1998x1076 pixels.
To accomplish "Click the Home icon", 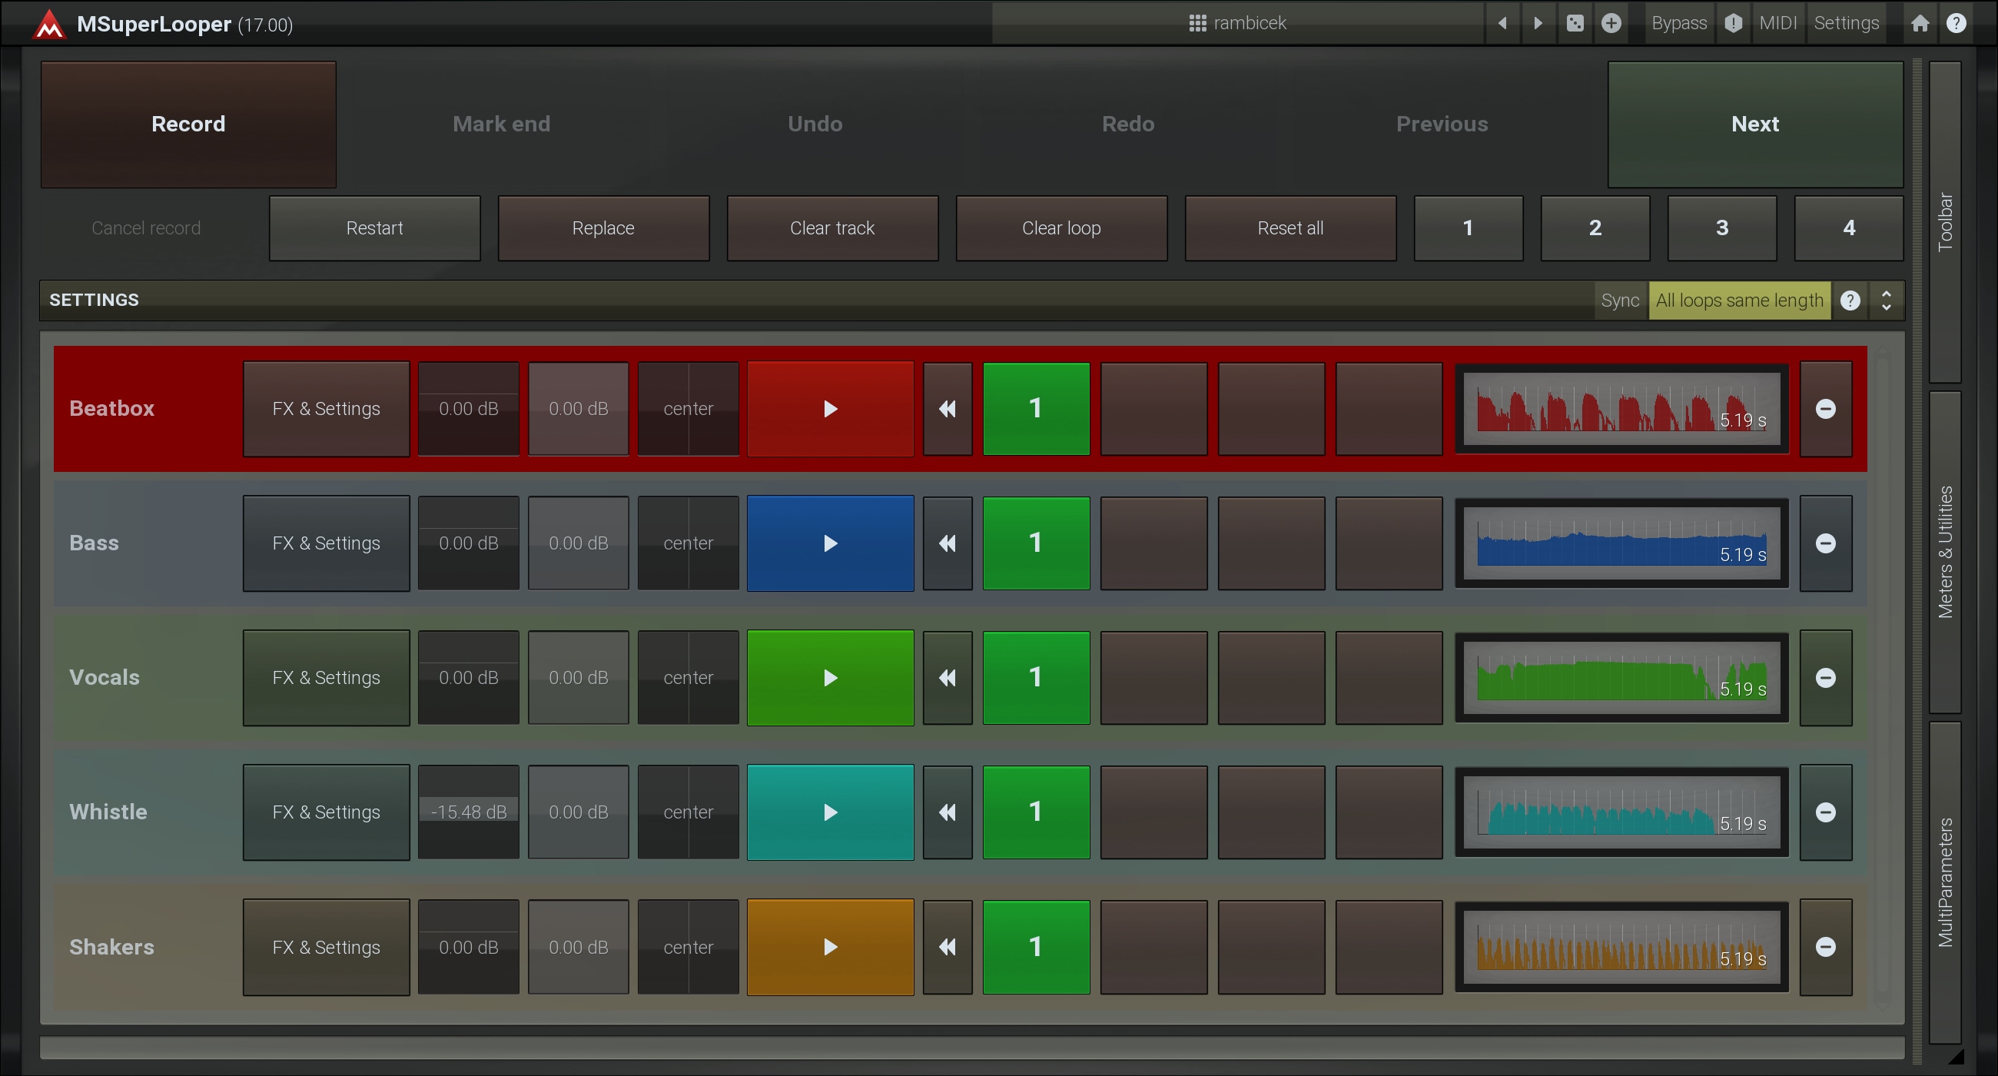I will click(x=1920, y=23).
